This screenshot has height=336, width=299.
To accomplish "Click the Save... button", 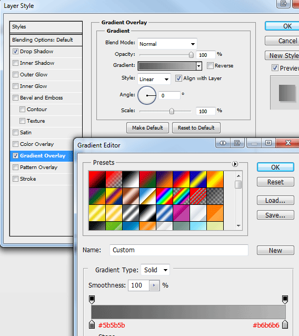I will 275,215.
